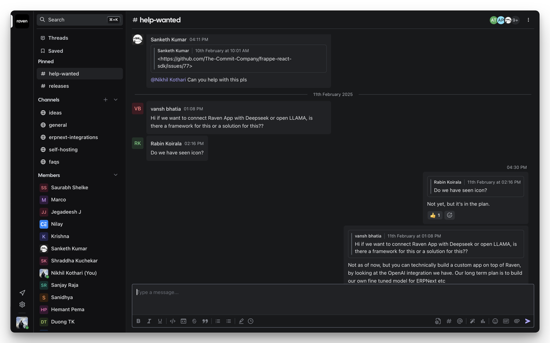Attach a file with the paperclip icon
This screenshot has width=550, height=343.
point(517,321)
